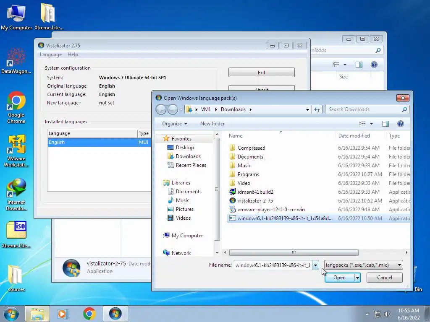Open the view dropdown in the background Explorer window

click(x=345, y=65)
